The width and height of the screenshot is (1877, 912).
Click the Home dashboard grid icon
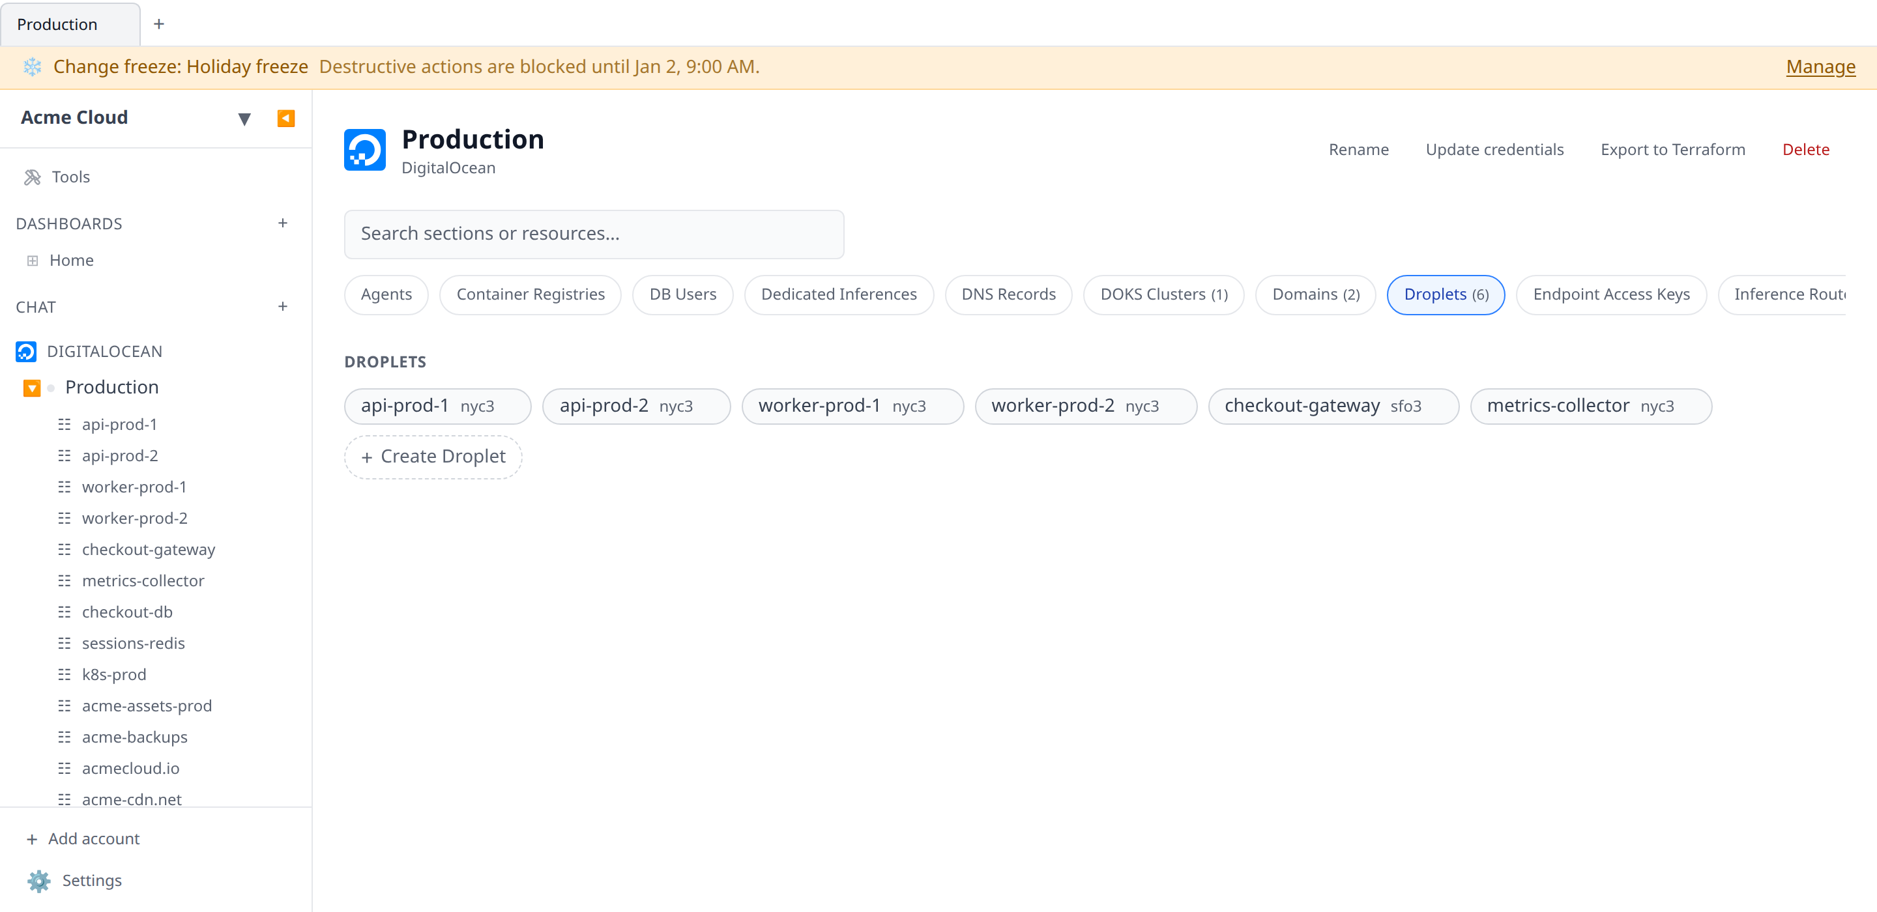[x=32, y=261]
